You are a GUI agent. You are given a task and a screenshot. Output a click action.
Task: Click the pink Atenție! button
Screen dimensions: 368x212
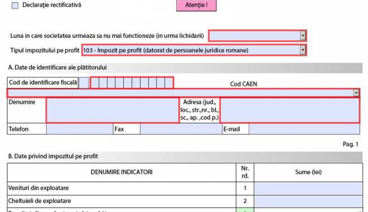(x=196, y=5)
